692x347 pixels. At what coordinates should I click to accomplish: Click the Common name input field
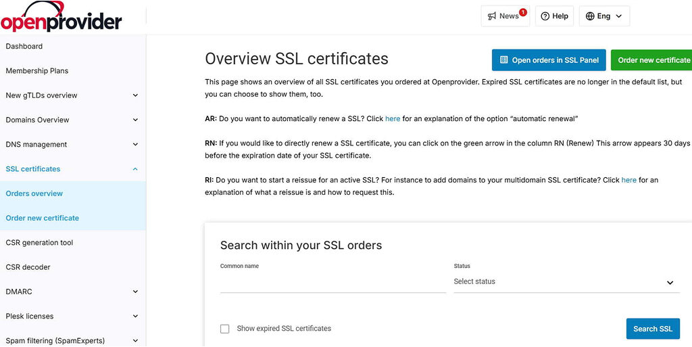[x=333, y=283]
